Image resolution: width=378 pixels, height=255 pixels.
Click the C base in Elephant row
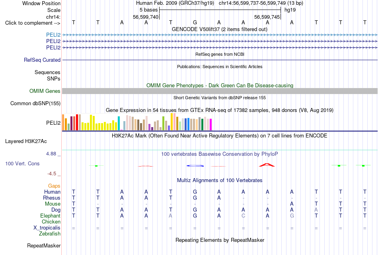pyautogui.click(x=243, y=216)
